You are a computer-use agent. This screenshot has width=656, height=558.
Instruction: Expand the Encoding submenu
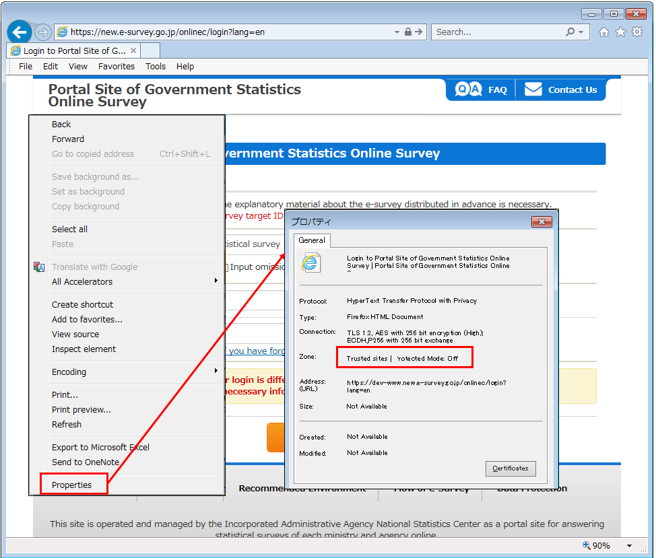137,372
